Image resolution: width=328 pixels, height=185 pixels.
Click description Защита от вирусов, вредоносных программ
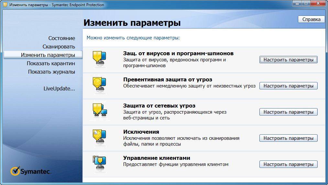pos(174,63)
